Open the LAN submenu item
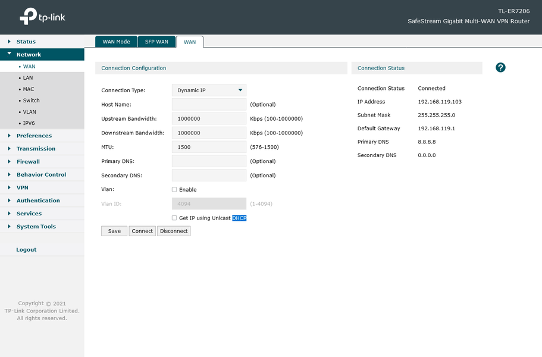Screen dimensions: 542x357 [x=42, y=78]
